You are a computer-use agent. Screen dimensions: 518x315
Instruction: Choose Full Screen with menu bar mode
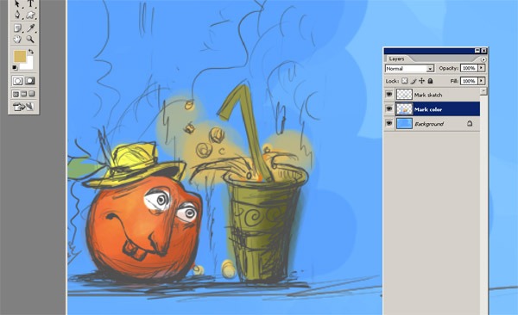24,94
